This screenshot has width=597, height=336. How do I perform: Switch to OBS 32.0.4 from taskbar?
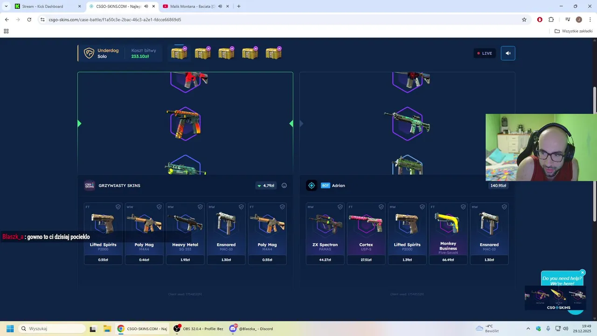199,329
